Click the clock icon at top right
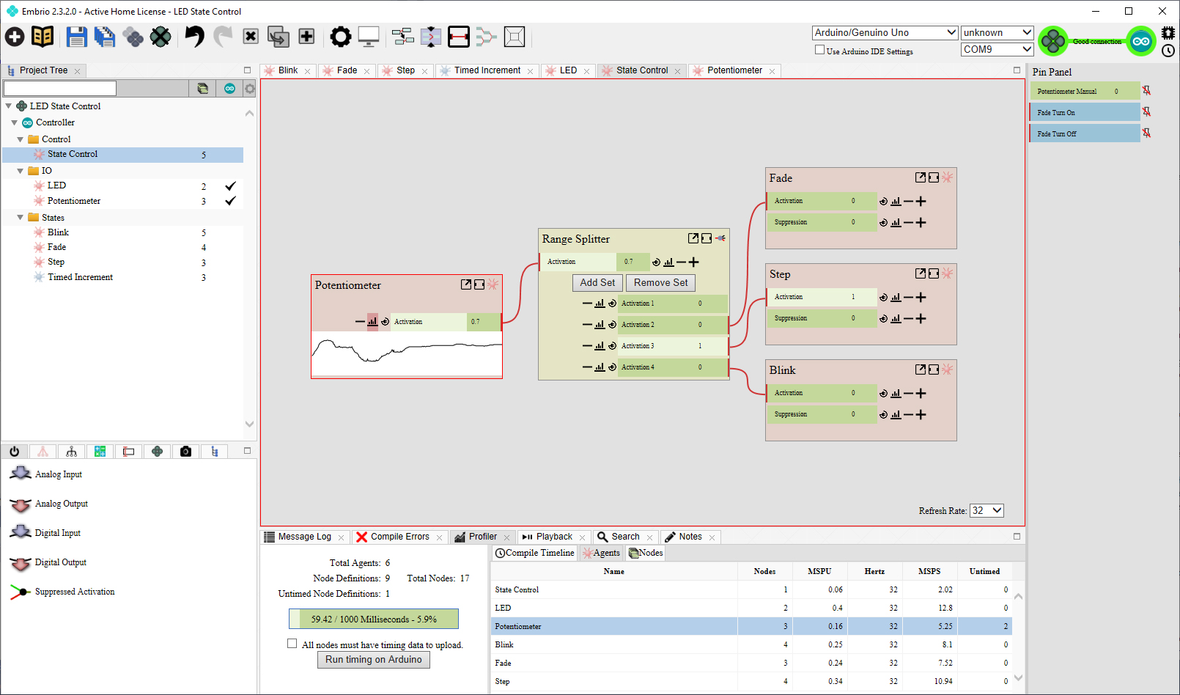 pos(1168,51)
